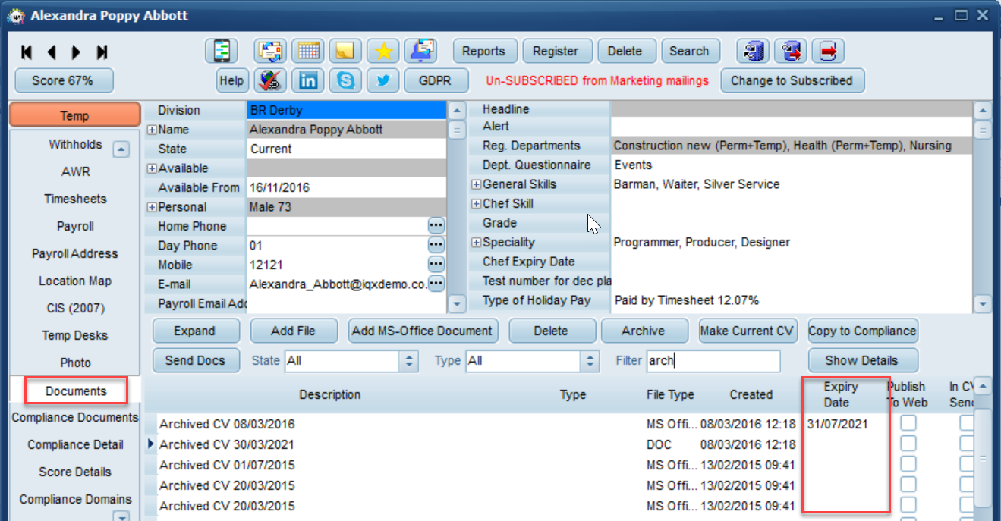Select Compliance Documents in the sidebar
Image resolution: width=1001 pixels, height=521 pixels.
[x=75, y=417]
